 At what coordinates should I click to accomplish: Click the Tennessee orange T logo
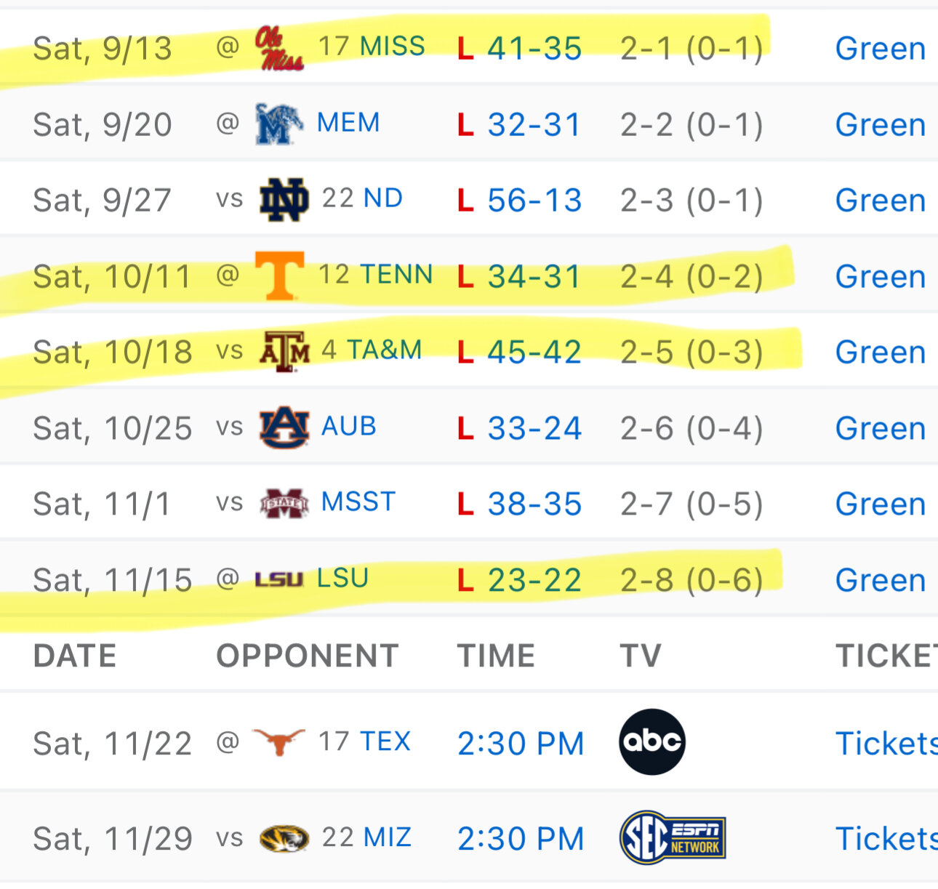pyautogui.click(x=279, y=275)
